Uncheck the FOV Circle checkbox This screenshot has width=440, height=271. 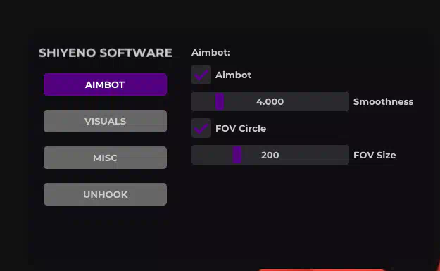coord(201,128)
